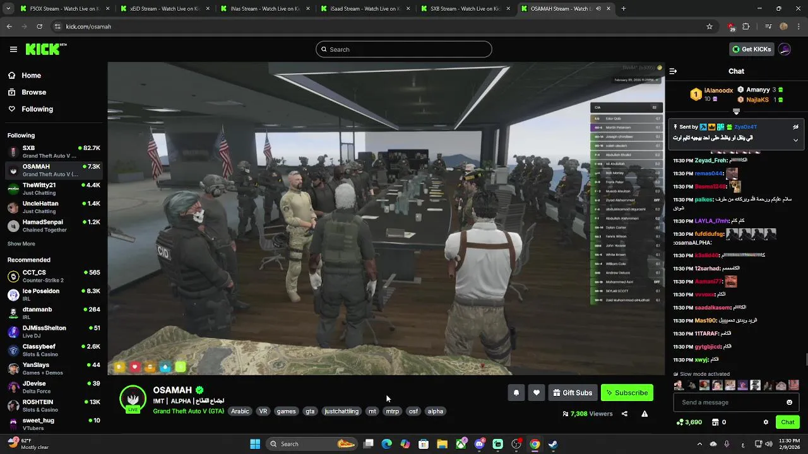Open the user profile avatar menu
808x454 pixels.
tap(785, 49)
